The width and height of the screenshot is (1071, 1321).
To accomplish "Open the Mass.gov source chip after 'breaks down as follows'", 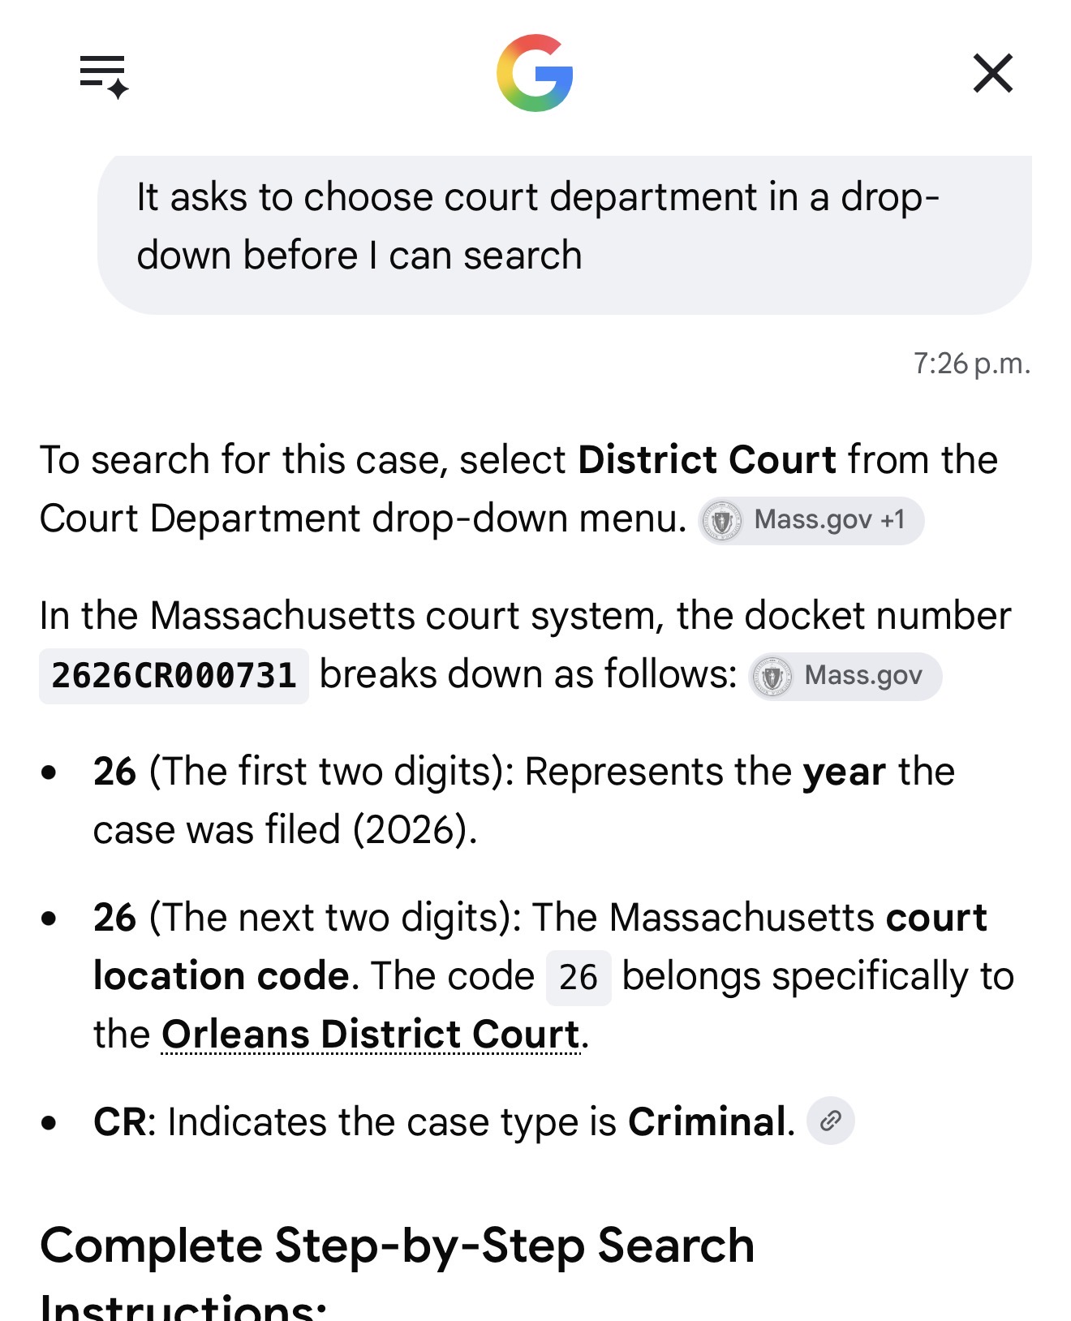I will 845,676.
